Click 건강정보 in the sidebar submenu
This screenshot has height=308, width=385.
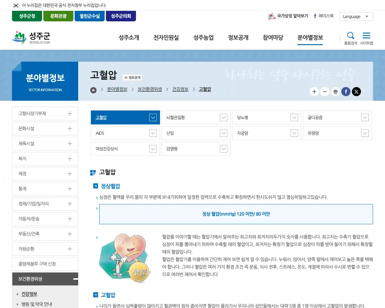point(29,294)
